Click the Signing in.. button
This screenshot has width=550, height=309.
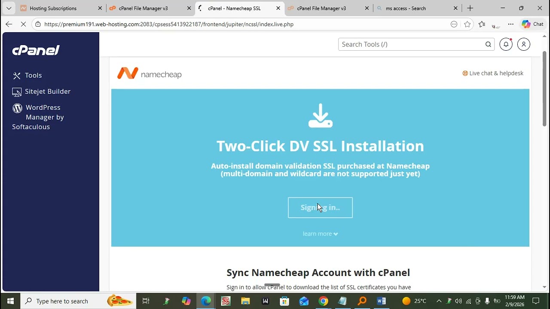pyautogui.click(x=320, y=208)
